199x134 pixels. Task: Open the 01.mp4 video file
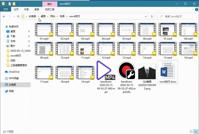[44, 30]
